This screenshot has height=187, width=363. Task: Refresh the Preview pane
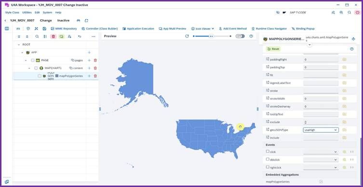click(x=187, y=36)
